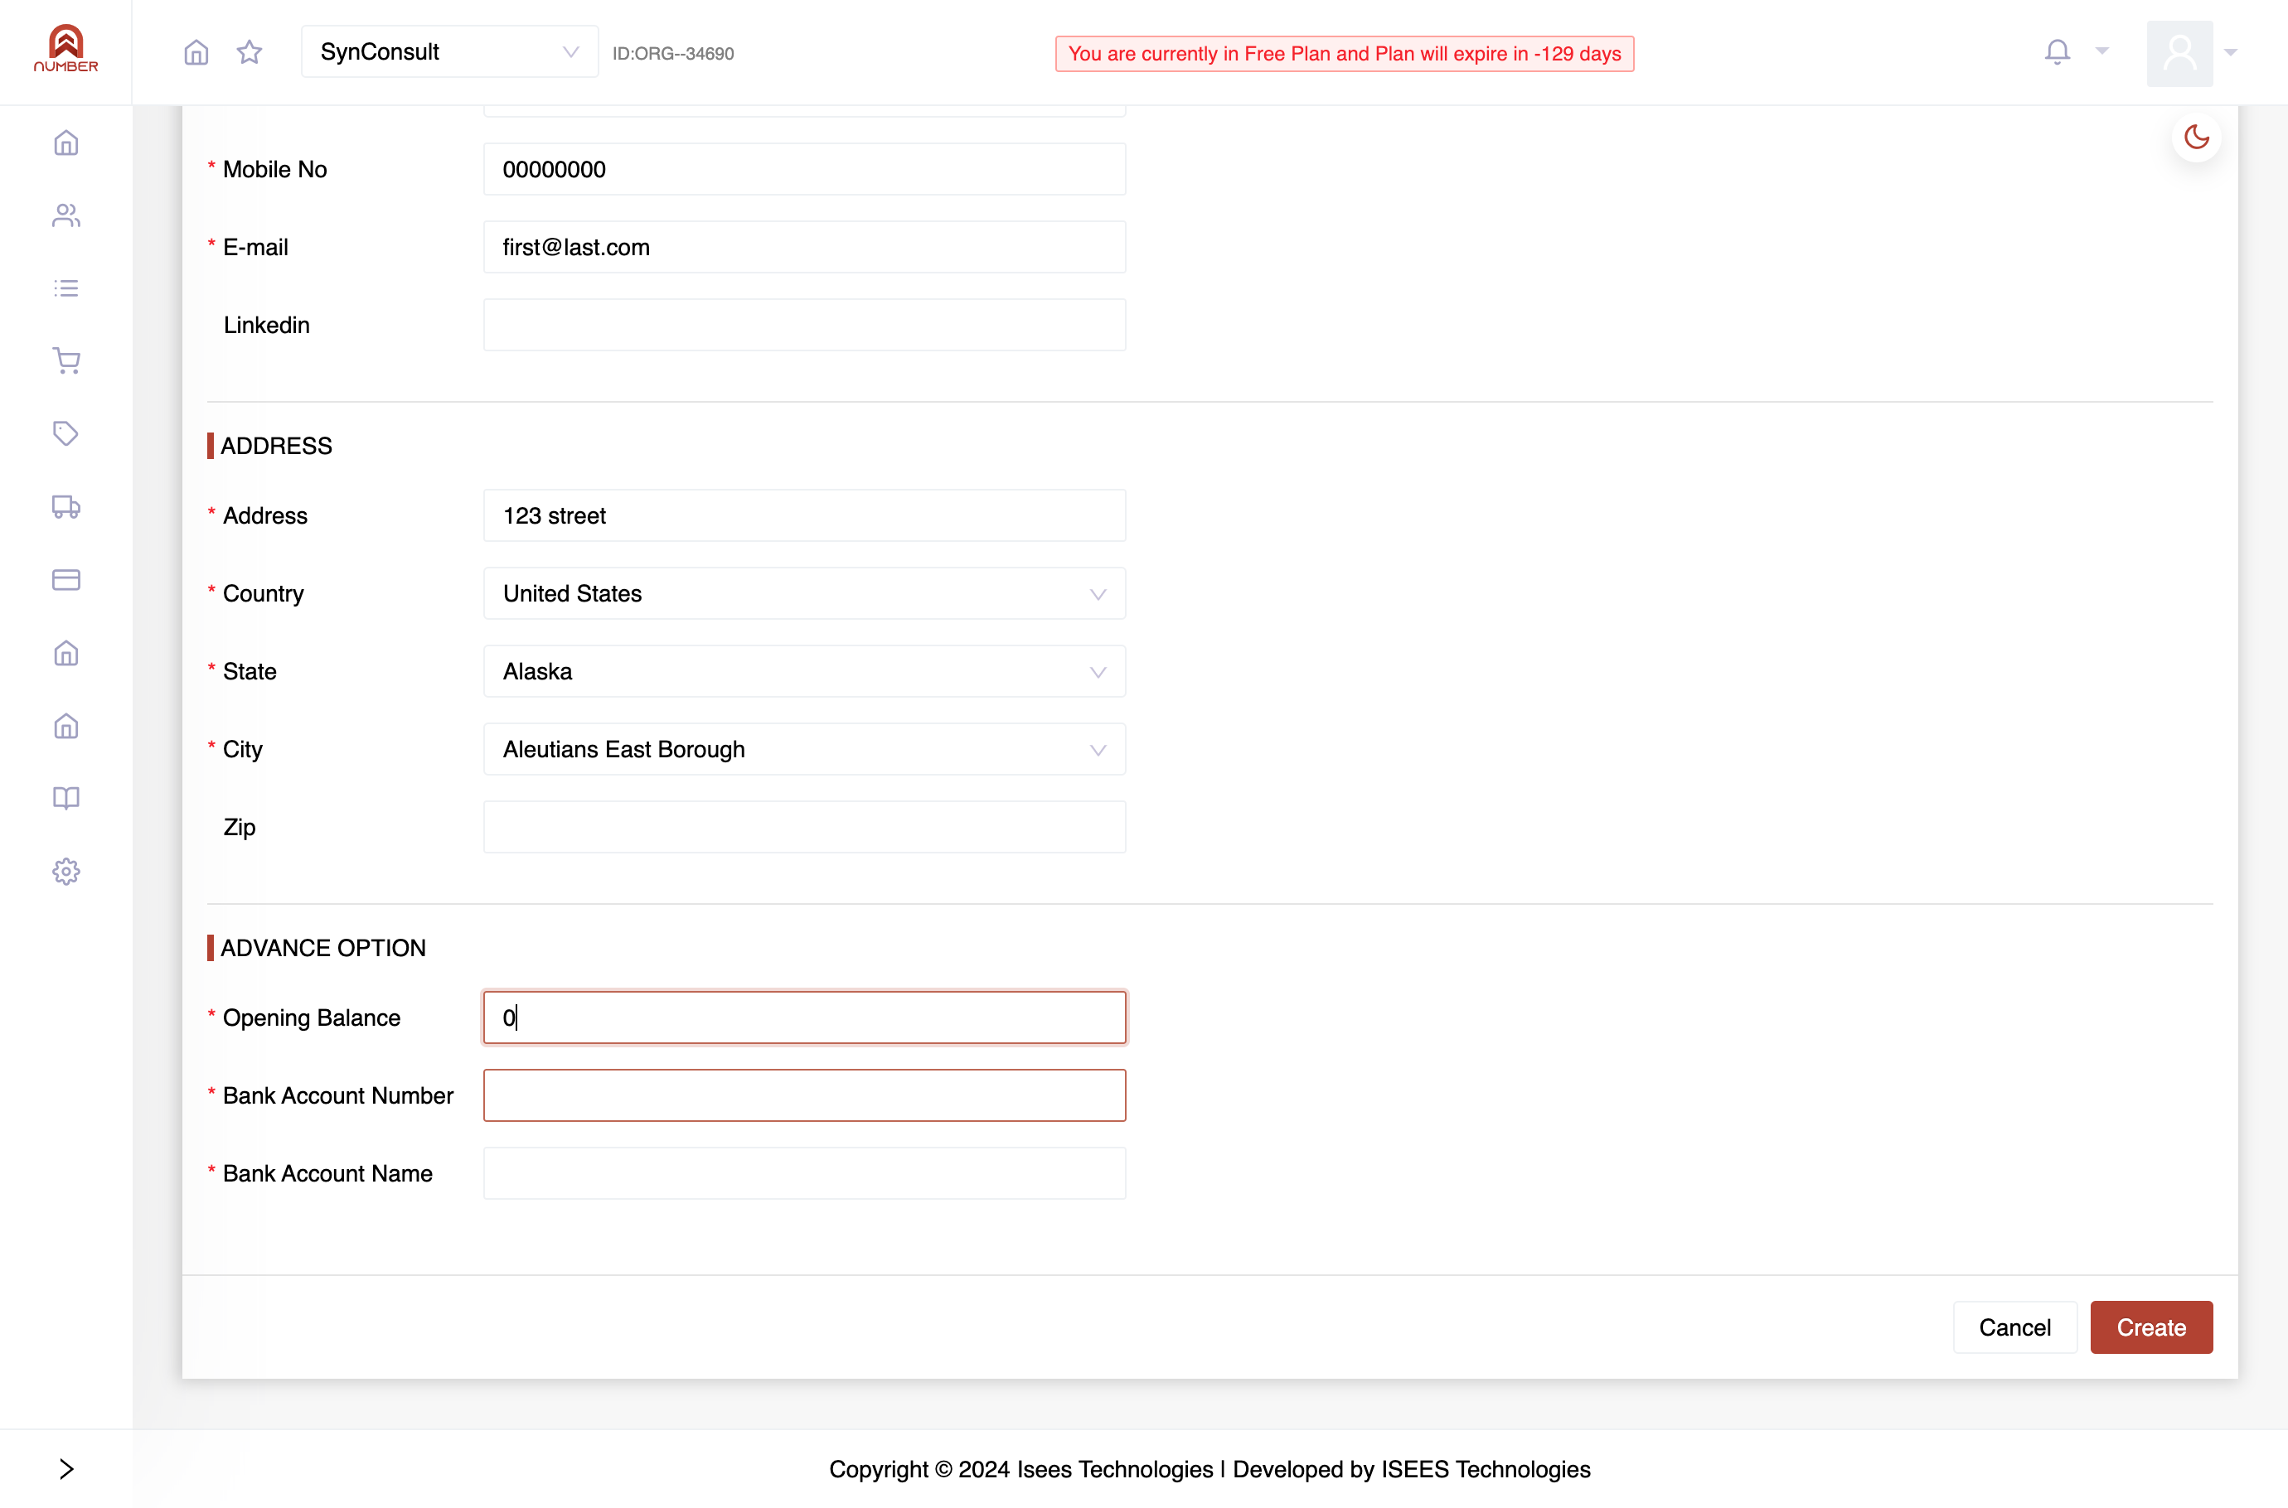Click the Number logo icon
The height and width of the screenshot is (1508, 2288).
tap(65, 48)
